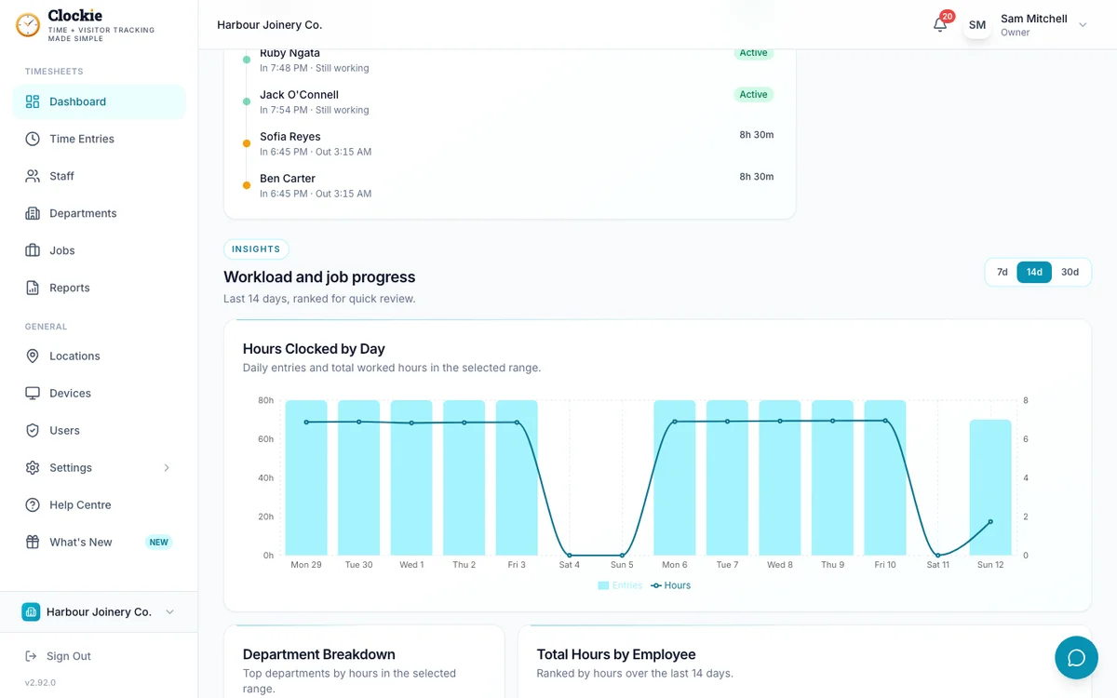This screenshot has height=698, width=1117.
Task: Click the v2.92.0 version label
Action: pos(40,682)
